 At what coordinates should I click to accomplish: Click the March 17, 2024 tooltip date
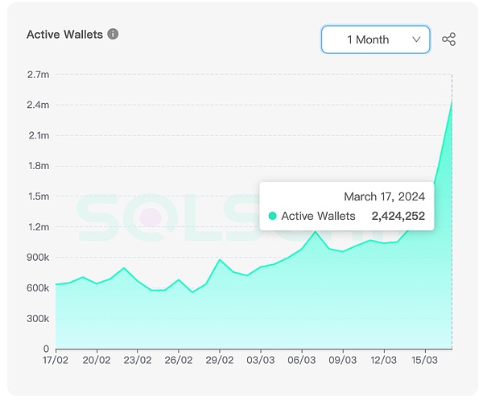[384, 196]
